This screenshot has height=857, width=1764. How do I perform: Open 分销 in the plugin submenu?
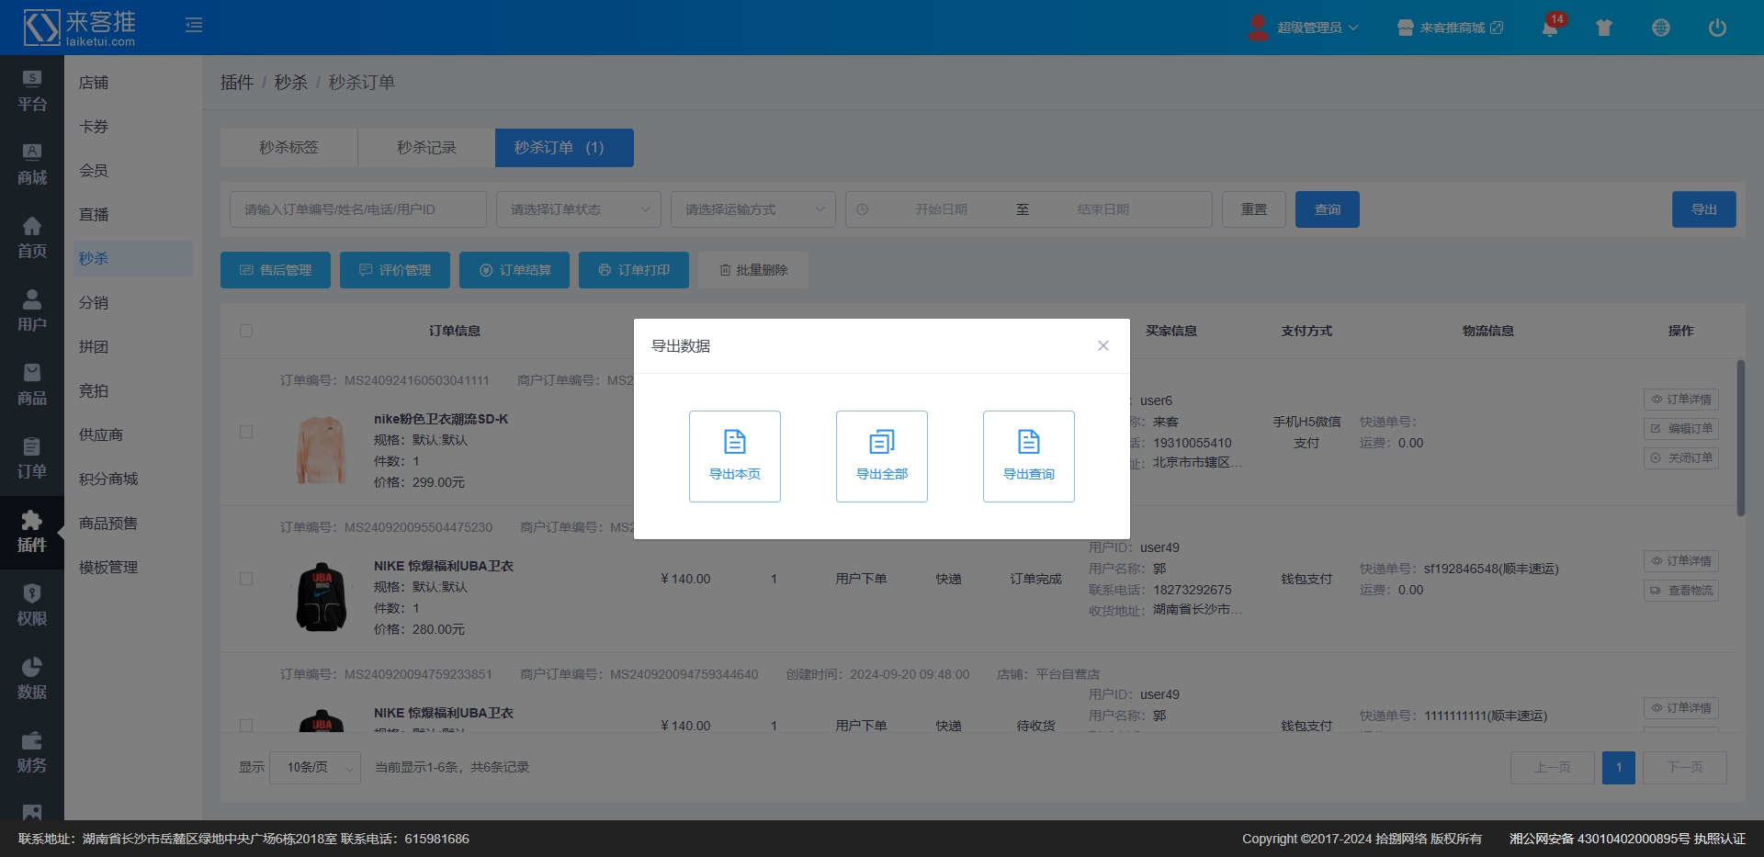pyautogui.click(x=94, y=302)
